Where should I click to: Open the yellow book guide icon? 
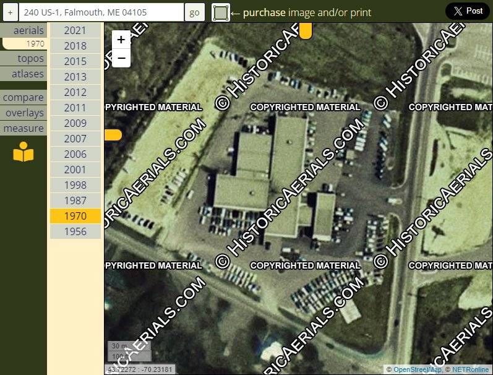click(x=24, y=152)
